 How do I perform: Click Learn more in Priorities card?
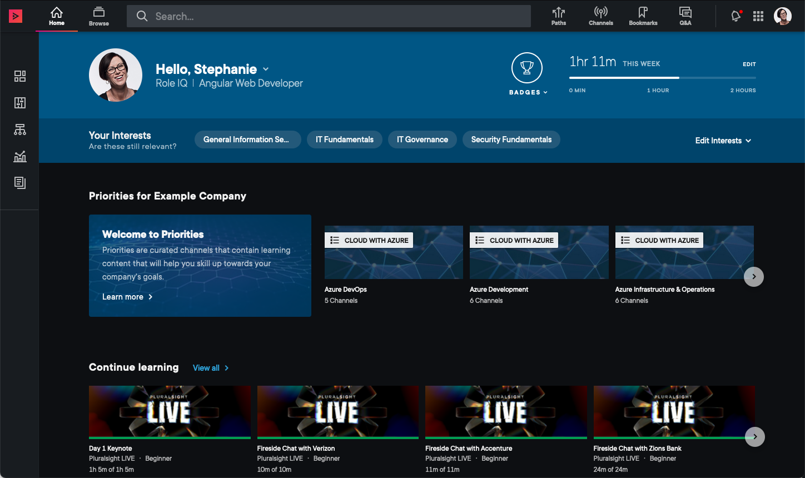(x=127, y=297)
